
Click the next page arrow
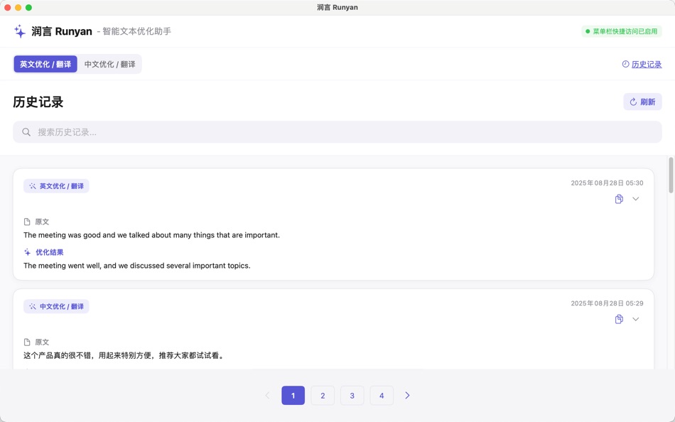407,395
